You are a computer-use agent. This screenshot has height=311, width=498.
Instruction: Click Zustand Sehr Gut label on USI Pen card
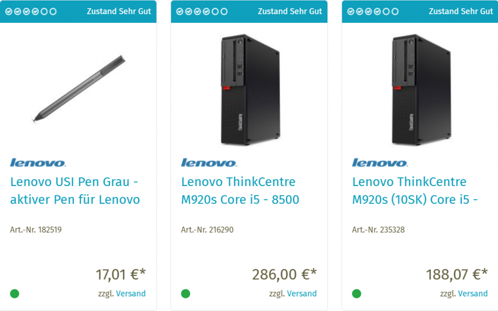coord(119,11)
